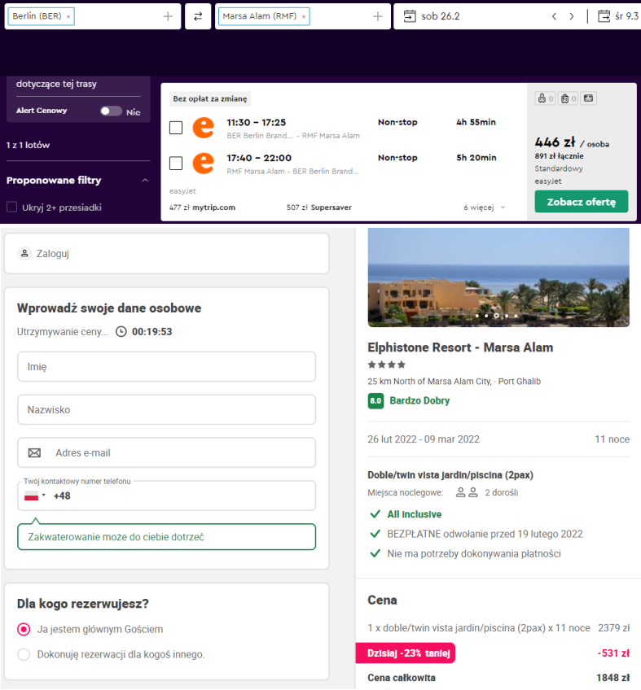The width and height of the screenshot is (641, 690).
Task: Go to next departure date arrow
Action: coord(572,16)
